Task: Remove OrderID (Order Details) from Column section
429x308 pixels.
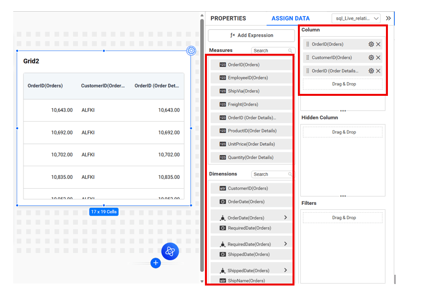Action: coord(378,71)
